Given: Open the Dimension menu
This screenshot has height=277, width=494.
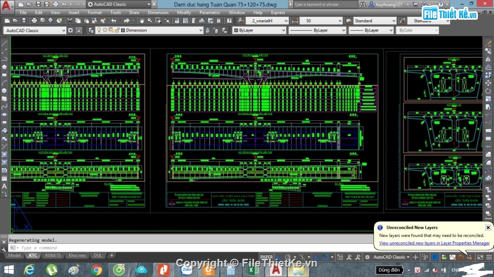Looking at the screenshot, I should pos(158,12).
